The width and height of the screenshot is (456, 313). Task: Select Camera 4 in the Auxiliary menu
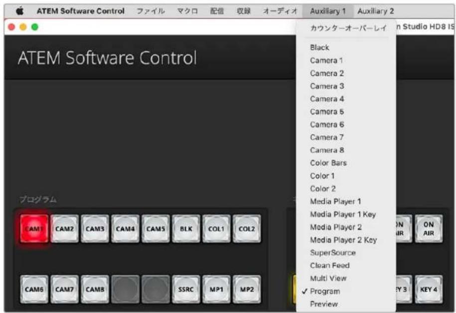coord(346,99)
